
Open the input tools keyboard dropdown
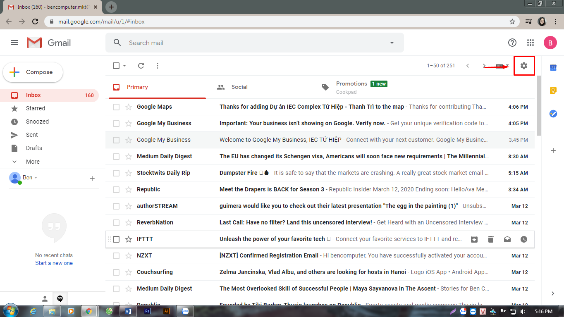502,66
